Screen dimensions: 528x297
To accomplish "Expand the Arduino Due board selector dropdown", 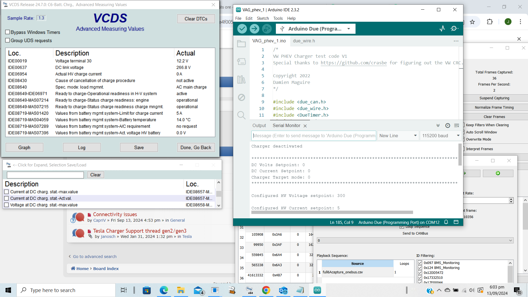I will pos(349,29).
